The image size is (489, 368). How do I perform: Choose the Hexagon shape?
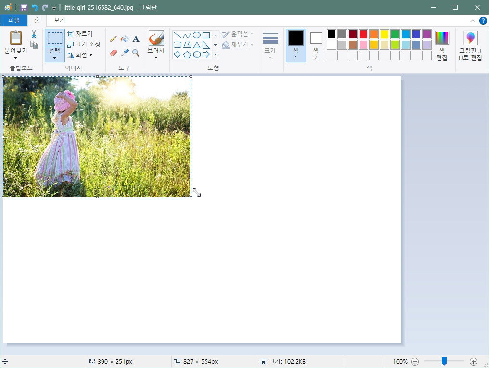tap(197, 54)
